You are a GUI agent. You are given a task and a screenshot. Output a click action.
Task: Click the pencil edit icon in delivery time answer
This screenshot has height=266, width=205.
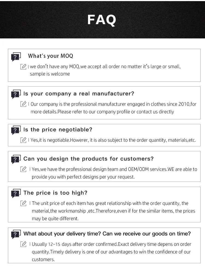pos(23,244)
